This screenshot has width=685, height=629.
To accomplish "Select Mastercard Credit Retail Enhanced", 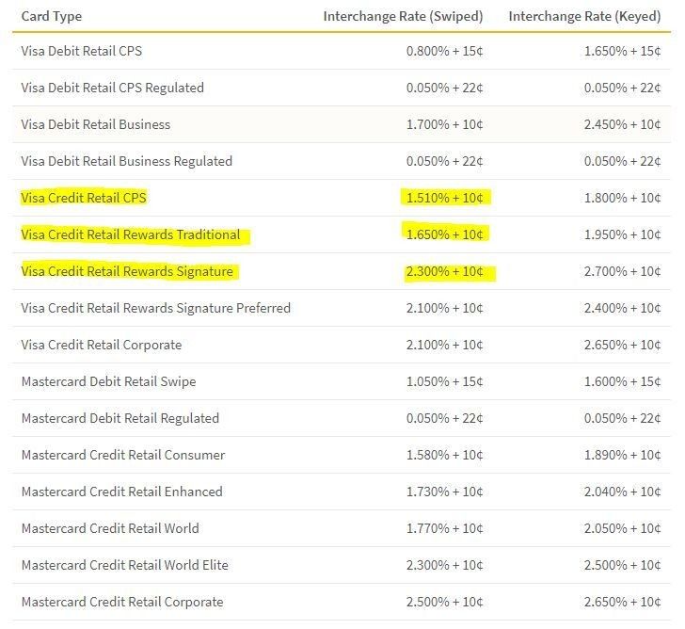I will [122, 492].
